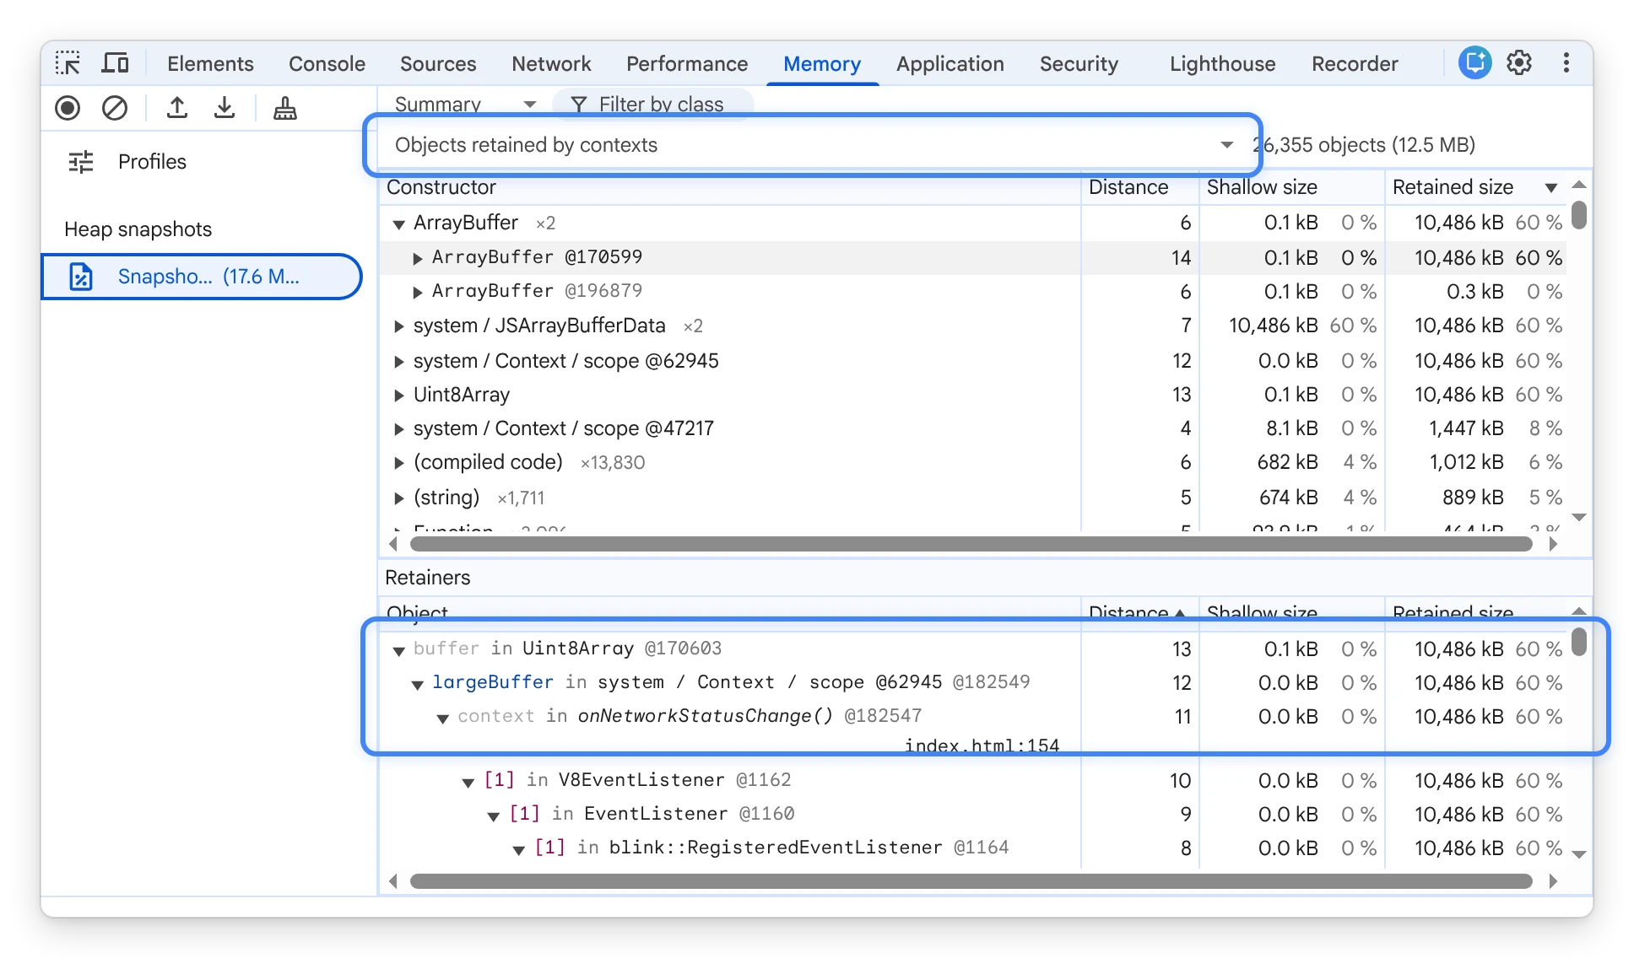Expand the (compiled code) group

coord(398,463)
